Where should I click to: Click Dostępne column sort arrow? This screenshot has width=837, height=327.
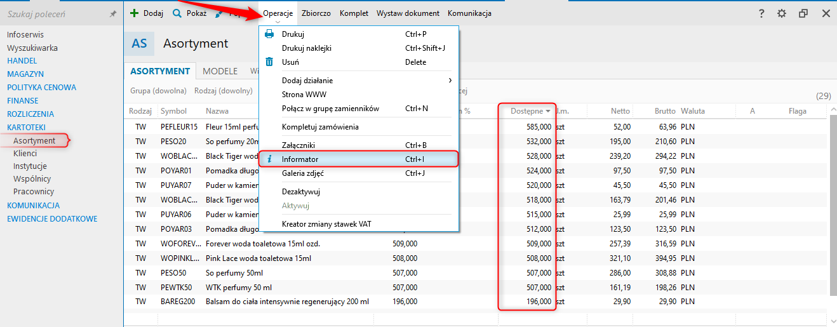547,111
